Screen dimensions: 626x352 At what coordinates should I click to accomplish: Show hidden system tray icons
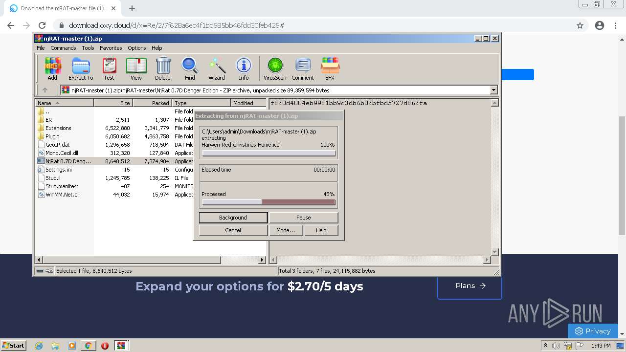(546, 346)
